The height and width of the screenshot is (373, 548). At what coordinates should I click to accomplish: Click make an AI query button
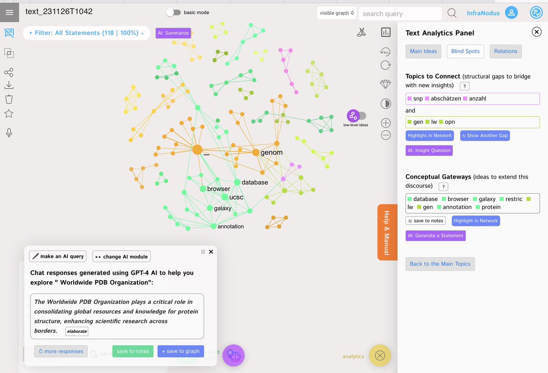[58, 256]
